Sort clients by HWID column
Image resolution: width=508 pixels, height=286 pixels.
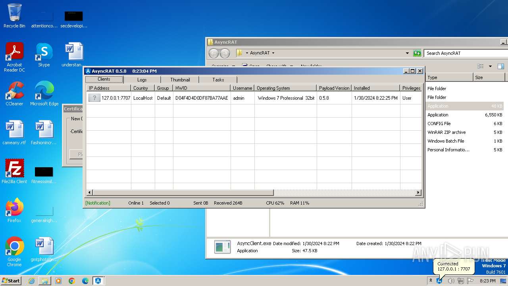202,88
